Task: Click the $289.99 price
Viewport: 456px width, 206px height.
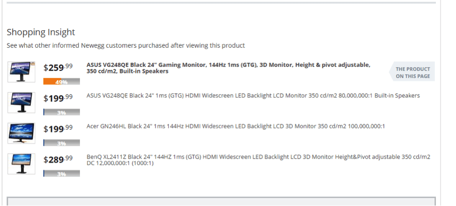Action: coord(58,159)
